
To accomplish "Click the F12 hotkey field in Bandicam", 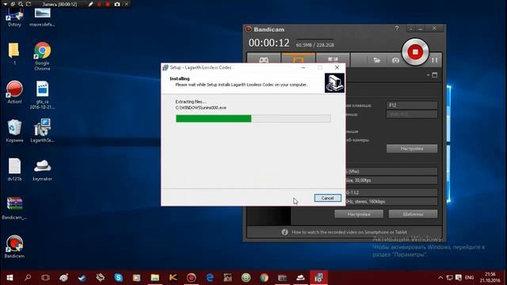I will [412, 105].
